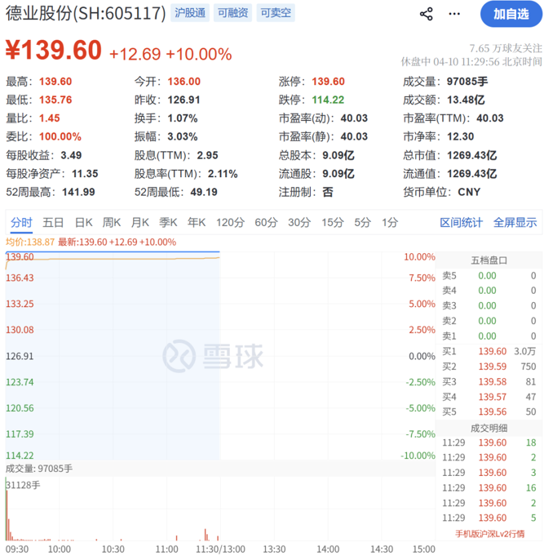Click the 加自选 button
544x556 pixels.
click(510, 14)
